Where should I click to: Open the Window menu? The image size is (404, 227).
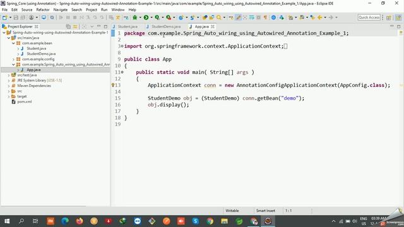coord(118,9)
